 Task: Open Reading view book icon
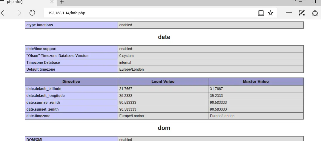click(261, 13)
